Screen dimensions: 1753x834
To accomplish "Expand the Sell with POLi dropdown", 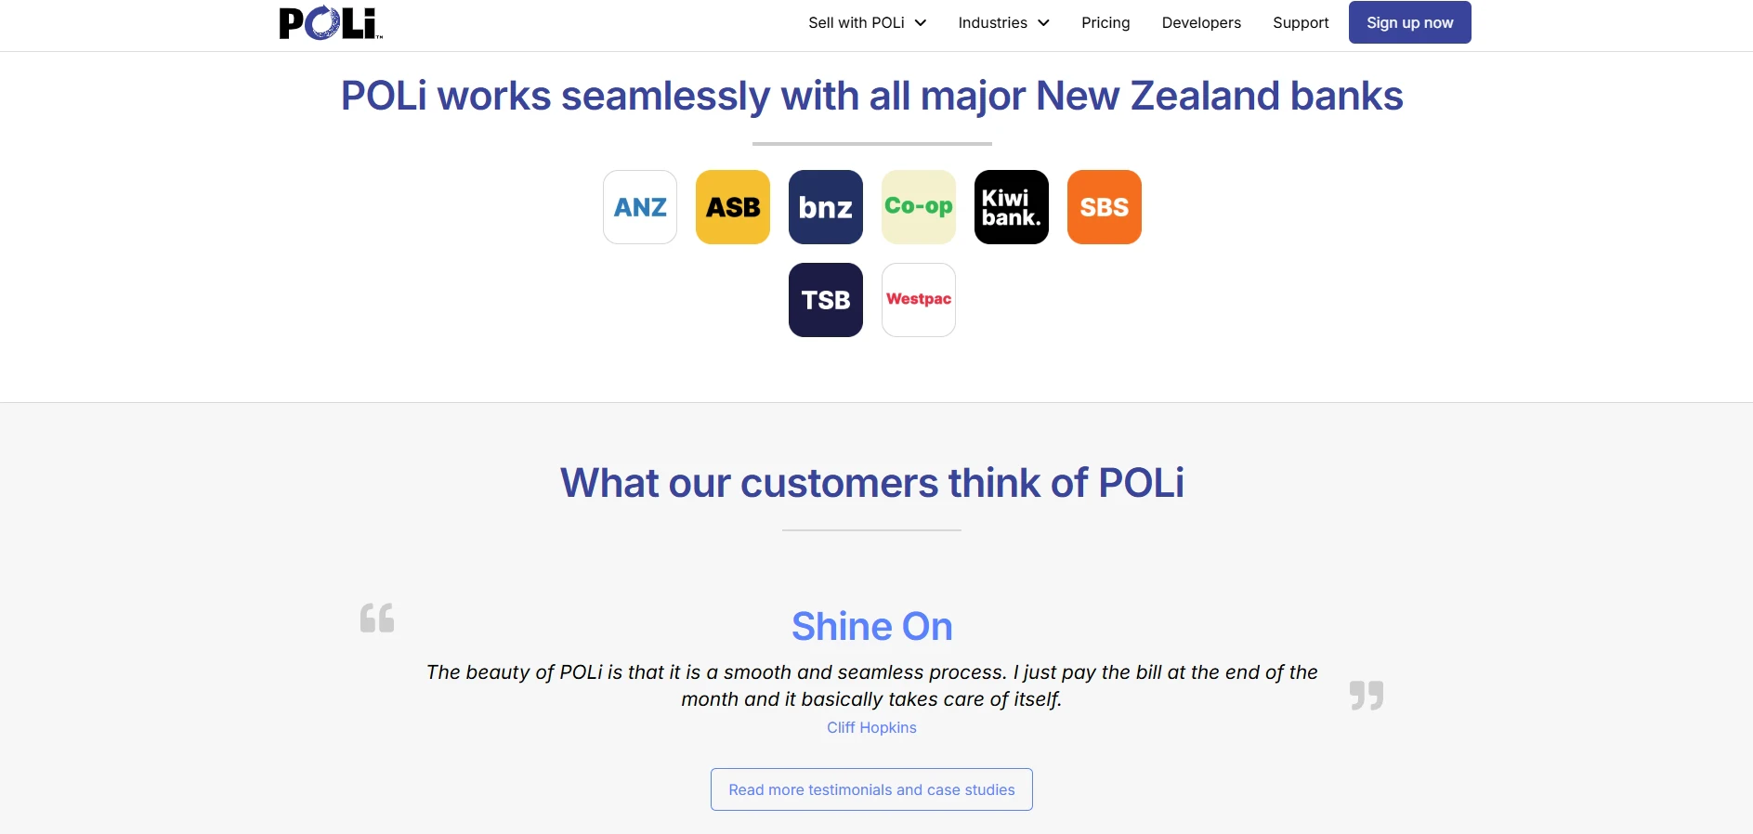I will pos(868,22).
